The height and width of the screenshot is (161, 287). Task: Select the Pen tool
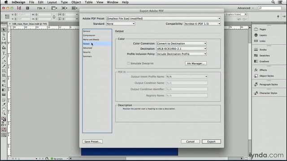(x=4, y=62)
